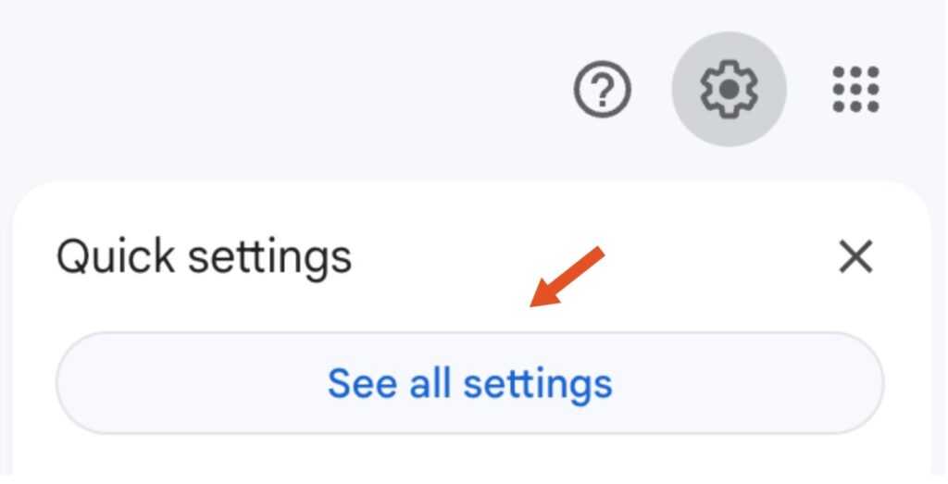Launch the nine-dot apps launcher
Viewport: 948px width, 484px height.
click(x=855, y=90)
